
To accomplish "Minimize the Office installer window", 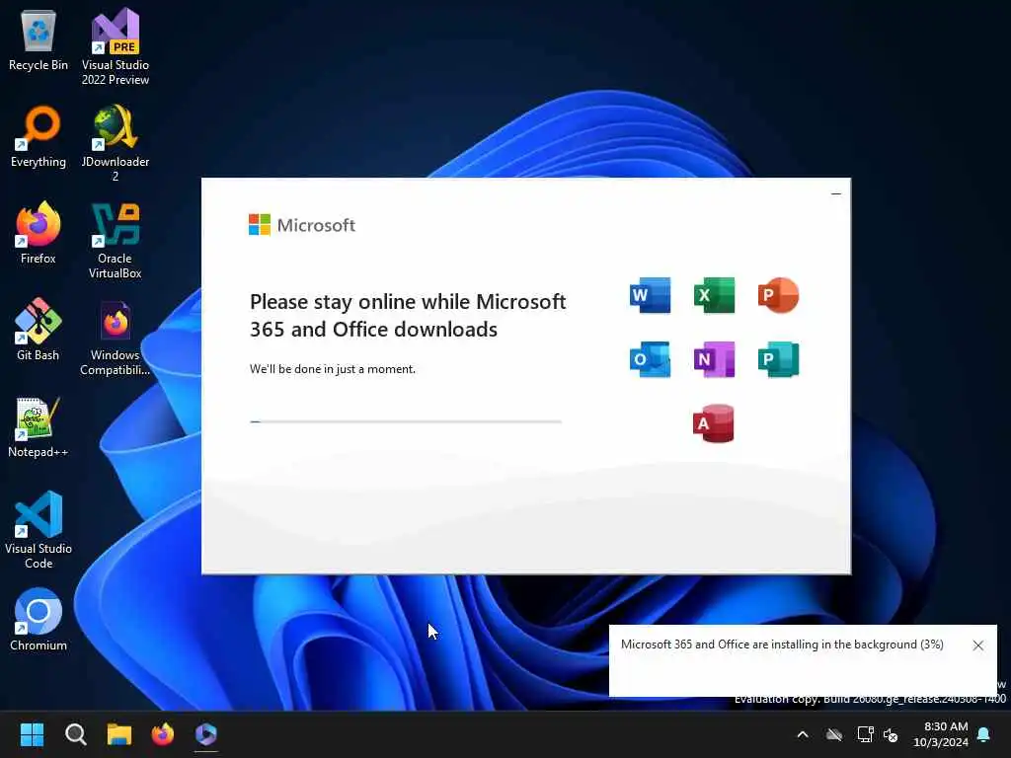I will pyautogui.click(x=836, y=193).
